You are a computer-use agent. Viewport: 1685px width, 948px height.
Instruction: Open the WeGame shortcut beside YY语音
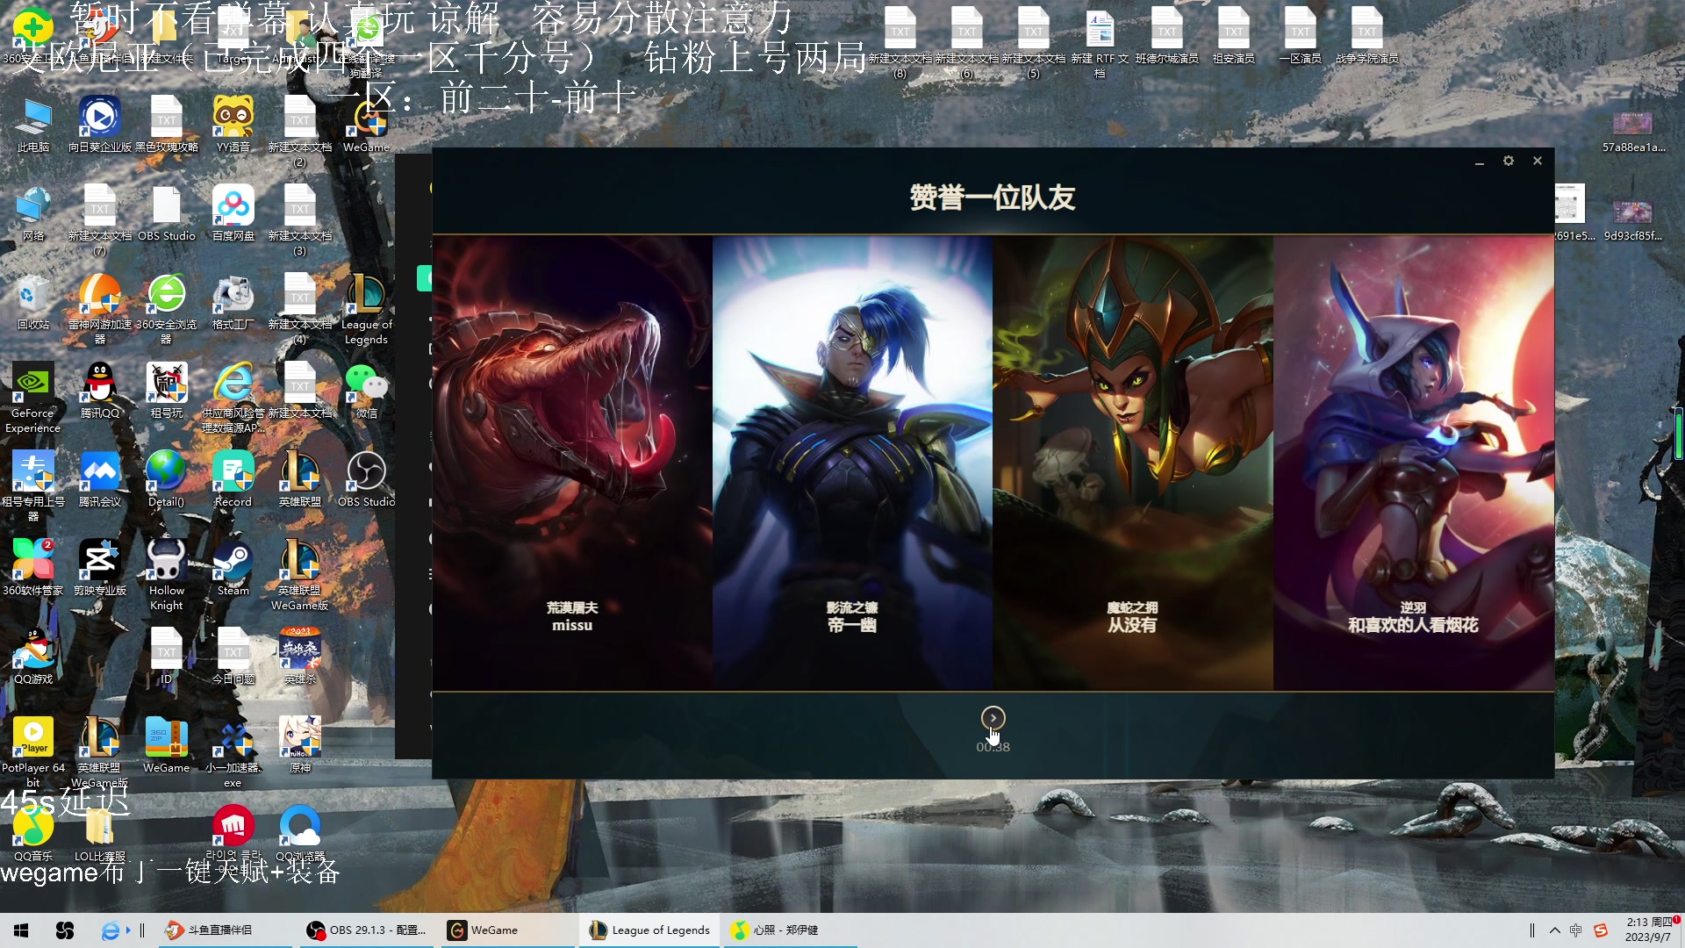pos(367,125)
